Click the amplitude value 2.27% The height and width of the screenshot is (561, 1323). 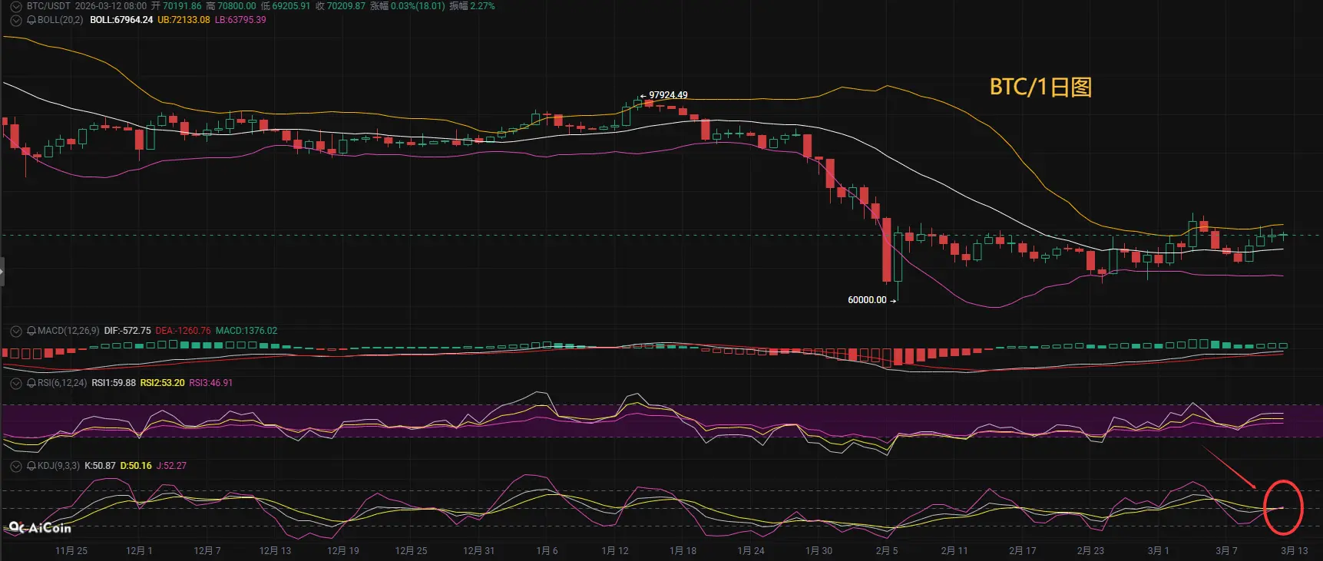(482, 6)
